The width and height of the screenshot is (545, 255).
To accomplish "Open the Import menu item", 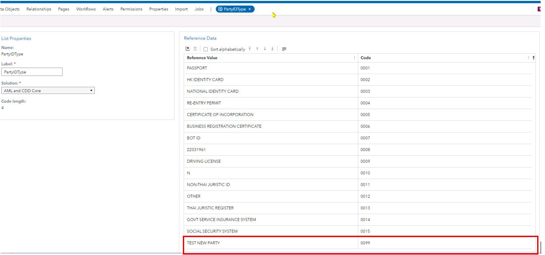I will click(181, 9).
